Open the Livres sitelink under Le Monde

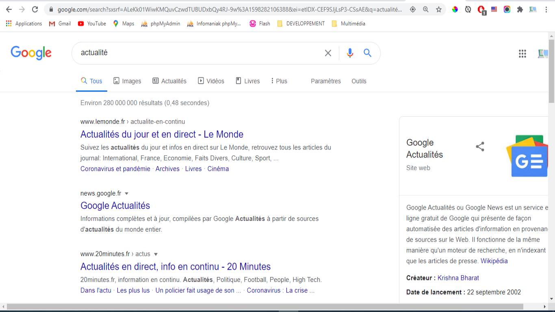[x=193, y=169]
